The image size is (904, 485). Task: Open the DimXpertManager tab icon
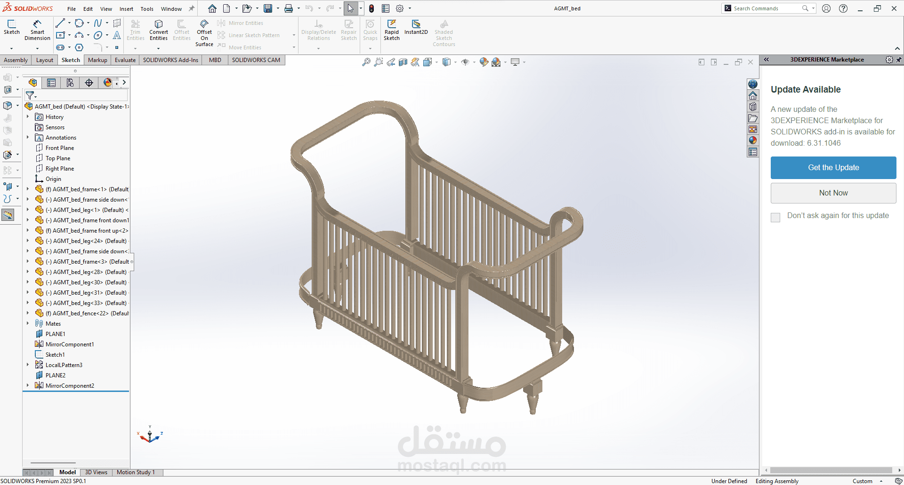click(x=89, y=83)
